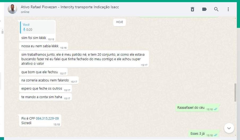Open the quoted Você voice message reply
240x140 pixels.
(x=37, y=27)
